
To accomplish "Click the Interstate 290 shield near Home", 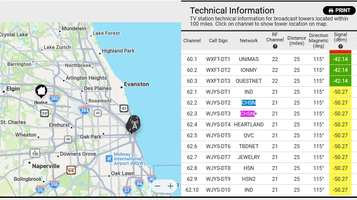I will (x=55, y=99).
